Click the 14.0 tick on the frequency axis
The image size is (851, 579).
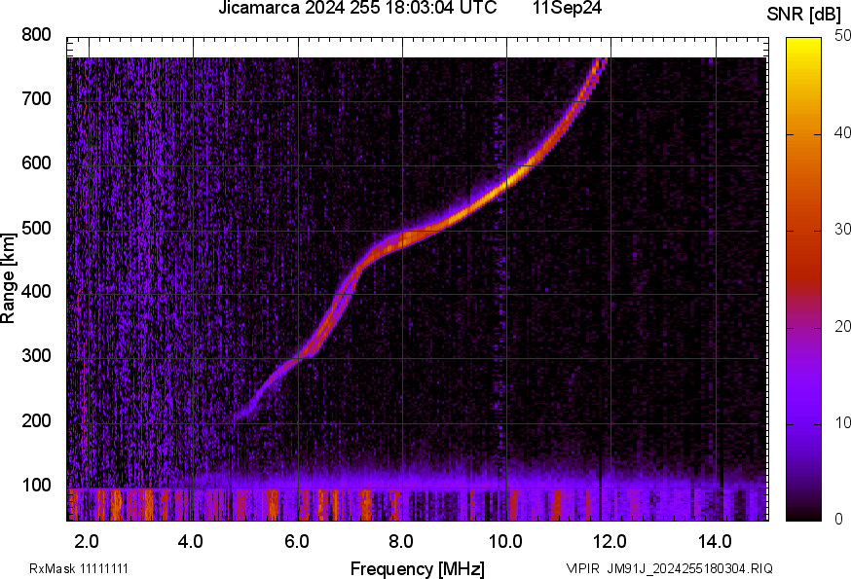(715, 540)
